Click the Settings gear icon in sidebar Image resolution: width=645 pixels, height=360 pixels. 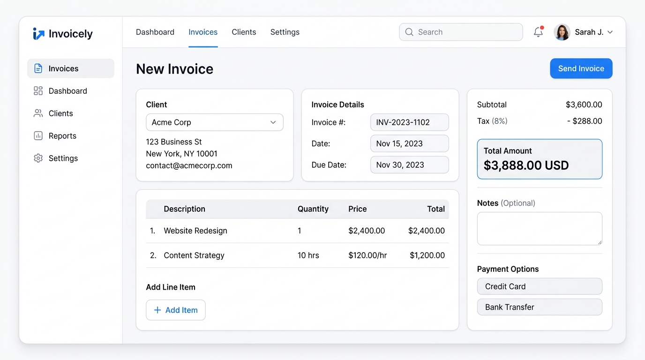click(38, 158)
